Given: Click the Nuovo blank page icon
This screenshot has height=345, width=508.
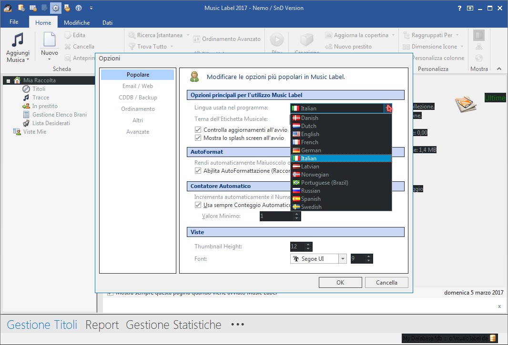Looking at the screenshot, I should (x=49, y=39).
